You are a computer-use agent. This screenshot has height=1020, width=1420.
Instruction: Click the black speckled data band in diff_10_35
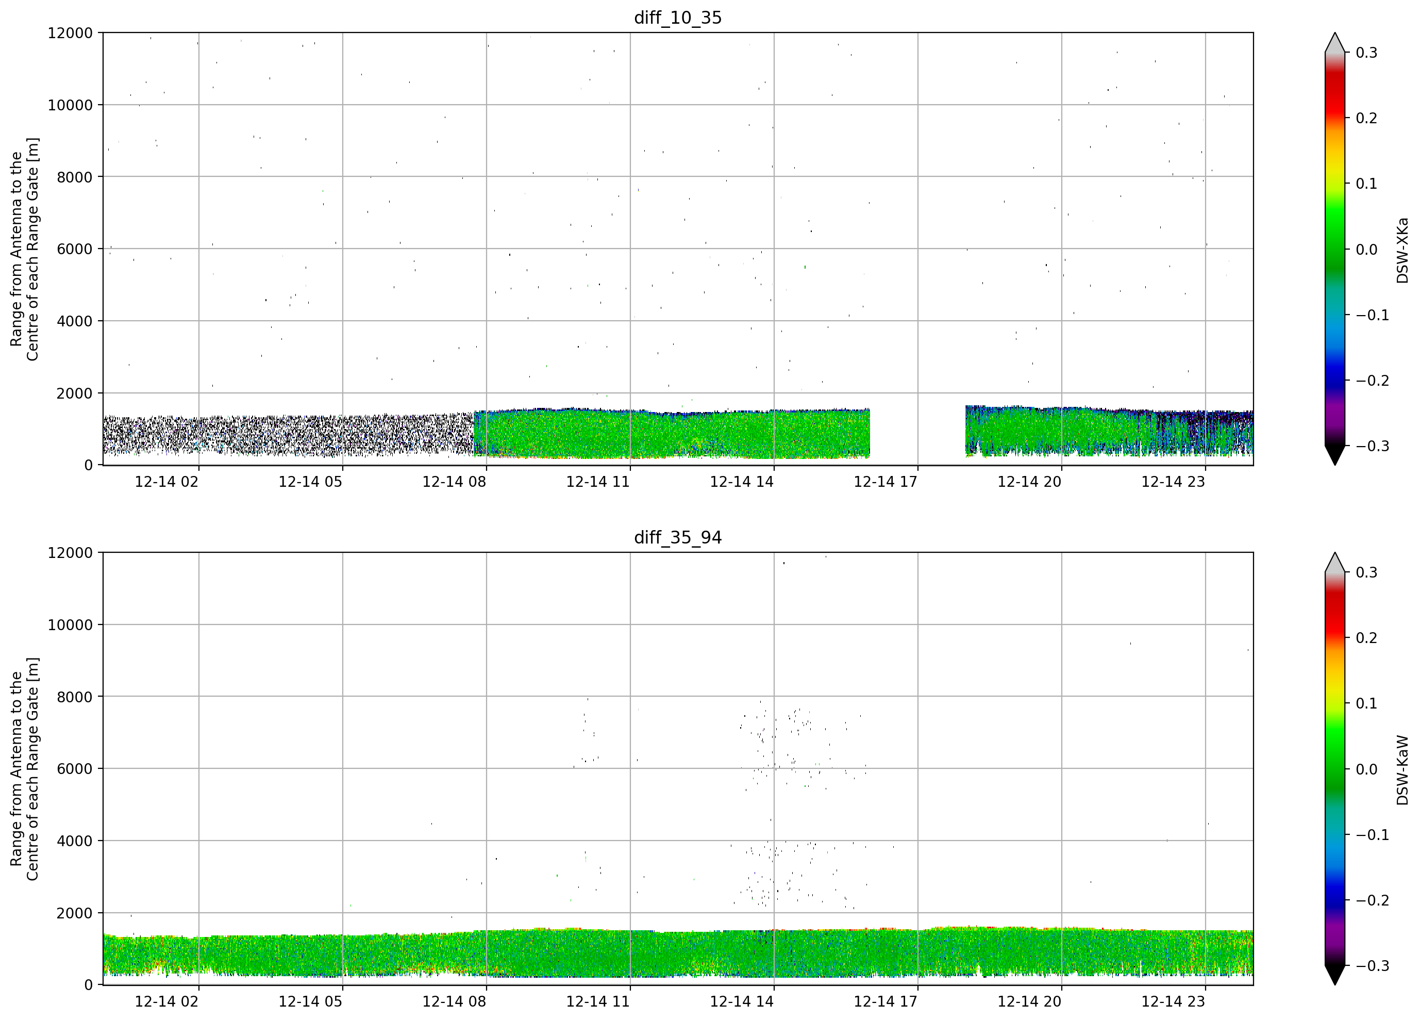click(288, 434)
